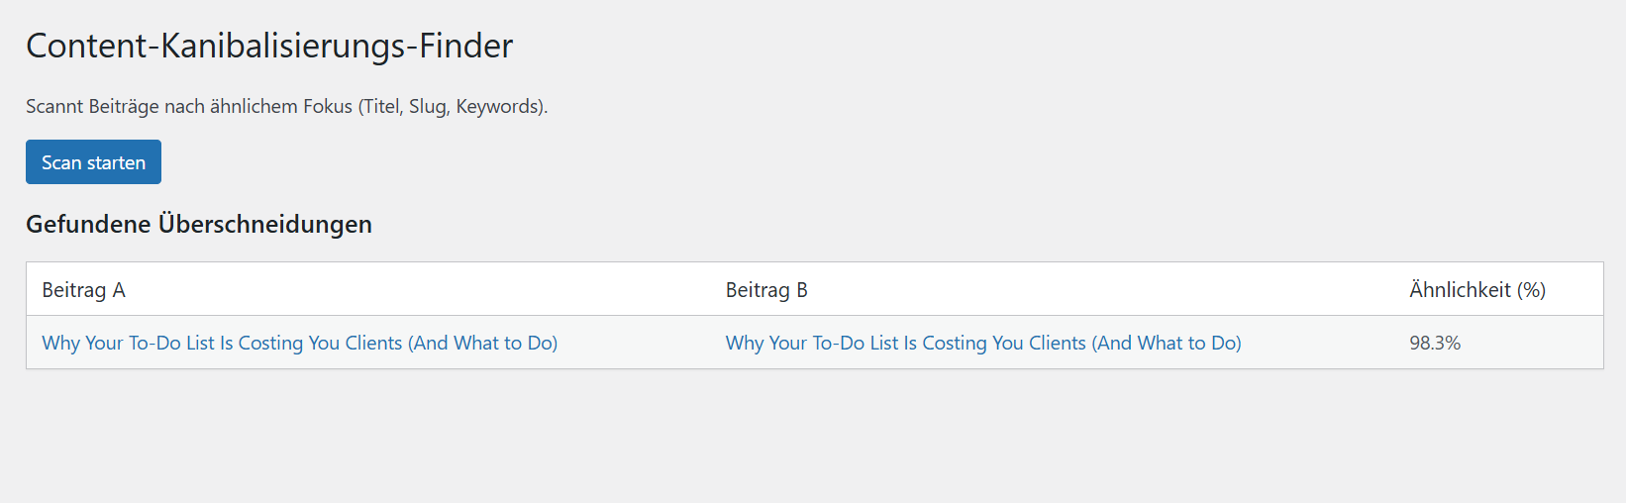The height and width of the screenshot is (503, 1626).
Task: Click the "Beitrag A" column header
Action: tap(83, 290)
